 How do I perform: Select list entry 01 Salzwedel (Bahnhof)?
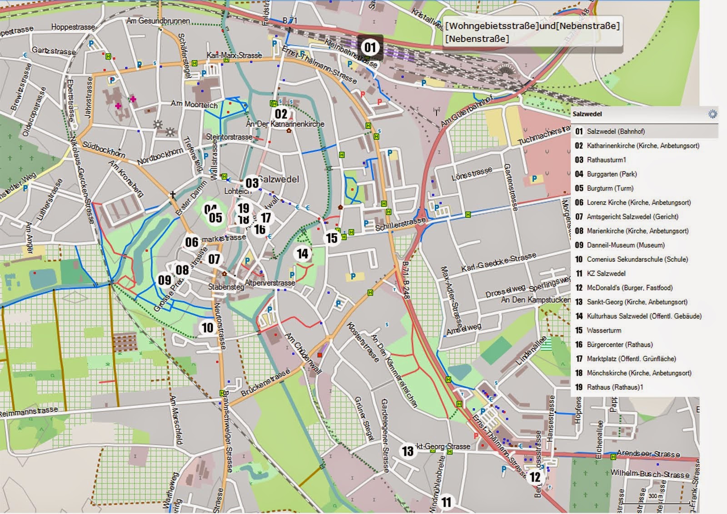click(x=645, y=131)
